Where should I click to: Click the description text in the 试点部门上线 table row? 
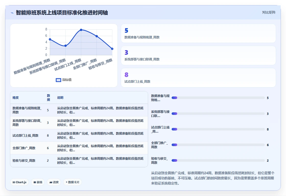coord(100,135)
